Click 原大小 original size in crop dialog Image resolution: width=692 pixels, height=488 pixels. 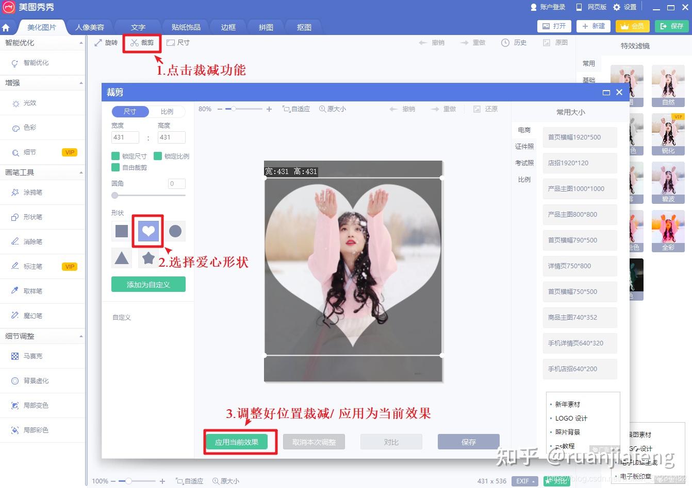pos(333,109)
